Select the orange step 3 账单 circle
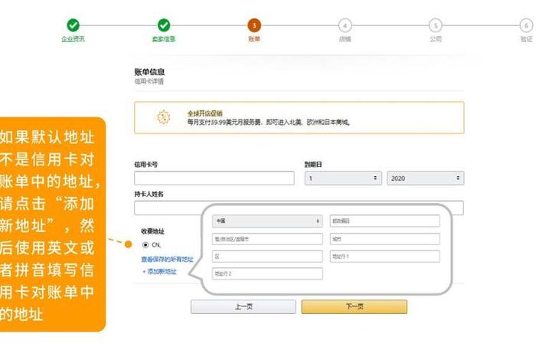 [x=254, y=25]
